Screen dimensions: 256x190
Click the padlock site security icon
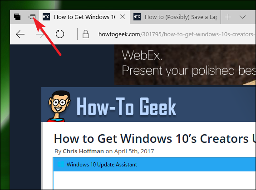(x=86, y=34)
